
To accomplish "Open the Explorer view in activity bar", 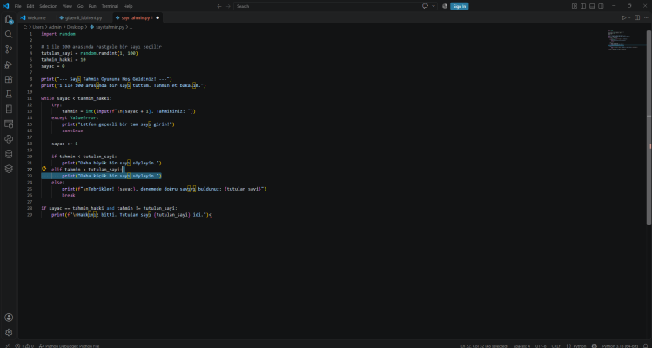I will click(9, 19).
